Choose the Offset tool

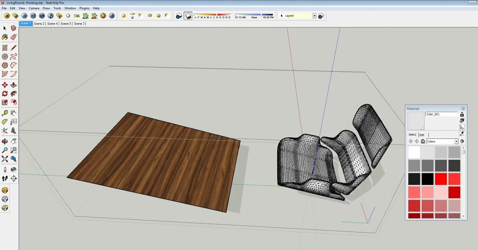click(x=13, y=103)
